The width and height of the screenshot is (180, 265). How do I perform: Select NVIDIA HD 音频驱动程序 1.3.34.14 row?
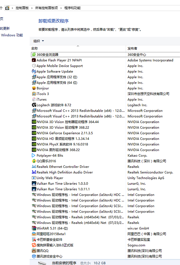[105, 138]
